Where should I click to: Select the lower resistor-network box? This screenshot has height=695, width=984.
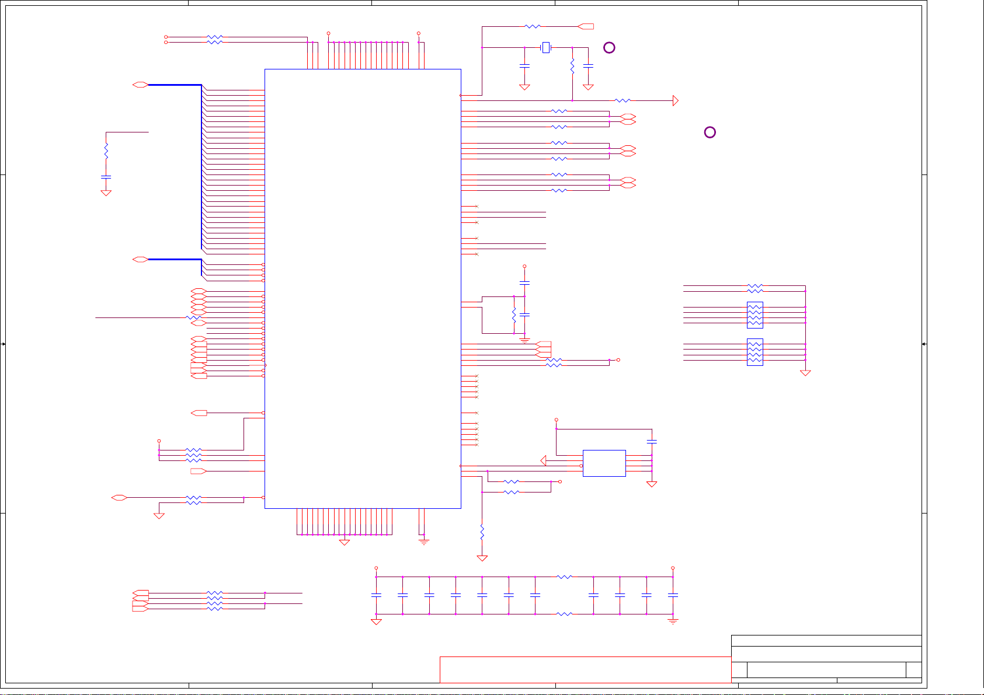tap(755, 352)
